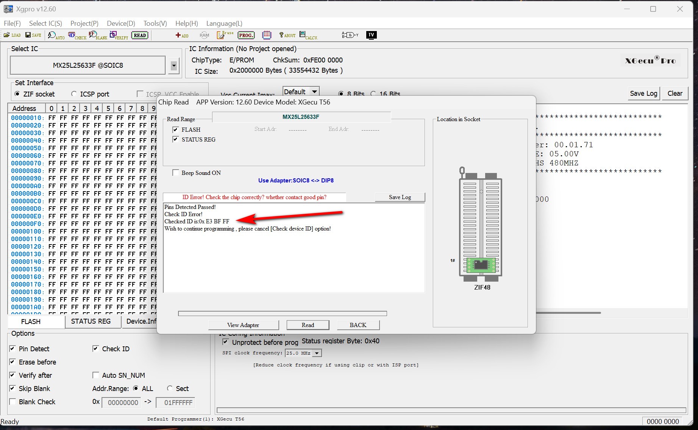This screenshot has width=698, height=430.
Task: Click the READ chip toolbar icon
Action: pos(140,35)
